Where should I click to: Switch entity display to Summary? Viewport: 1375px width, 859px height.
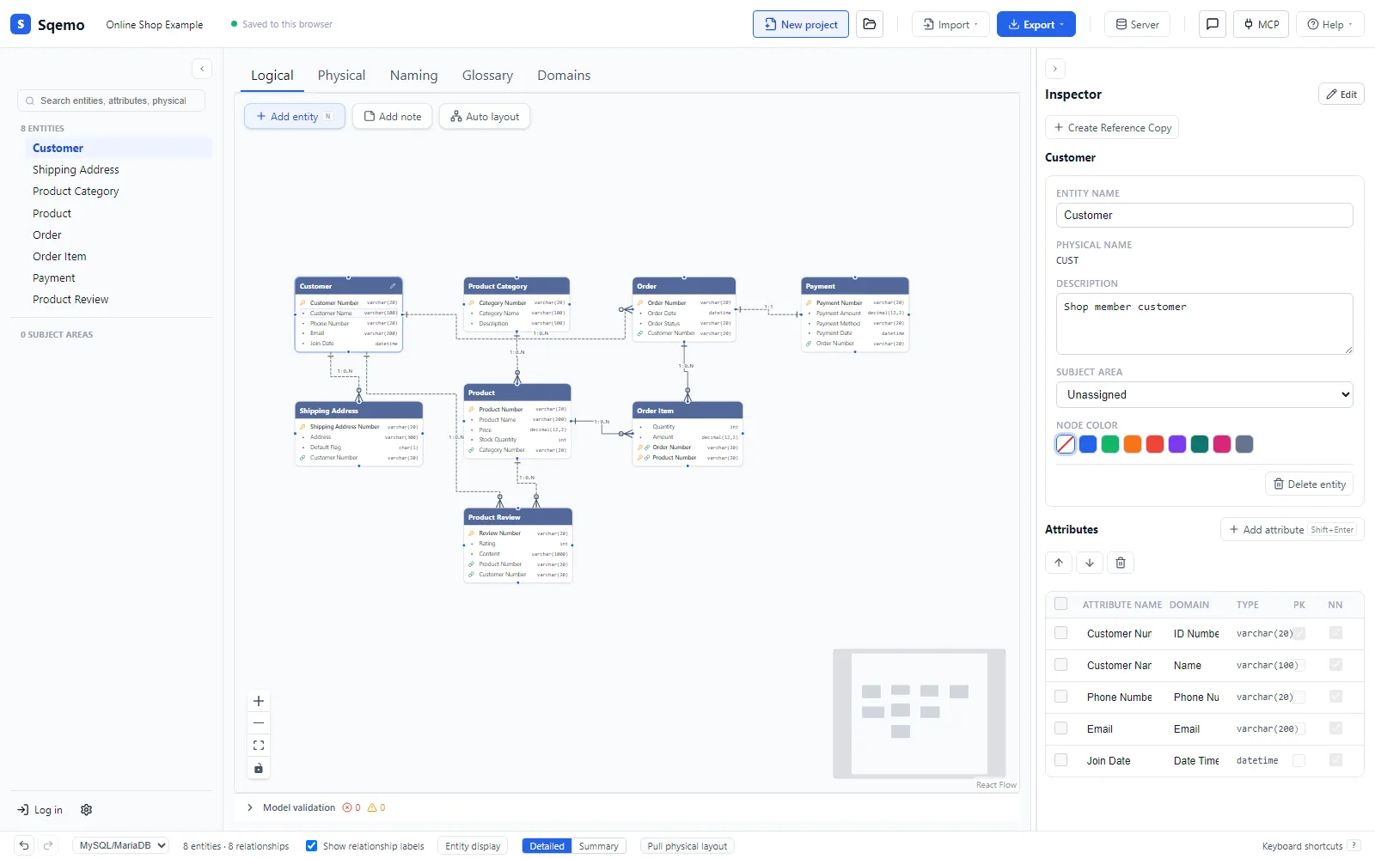(598, 846)
